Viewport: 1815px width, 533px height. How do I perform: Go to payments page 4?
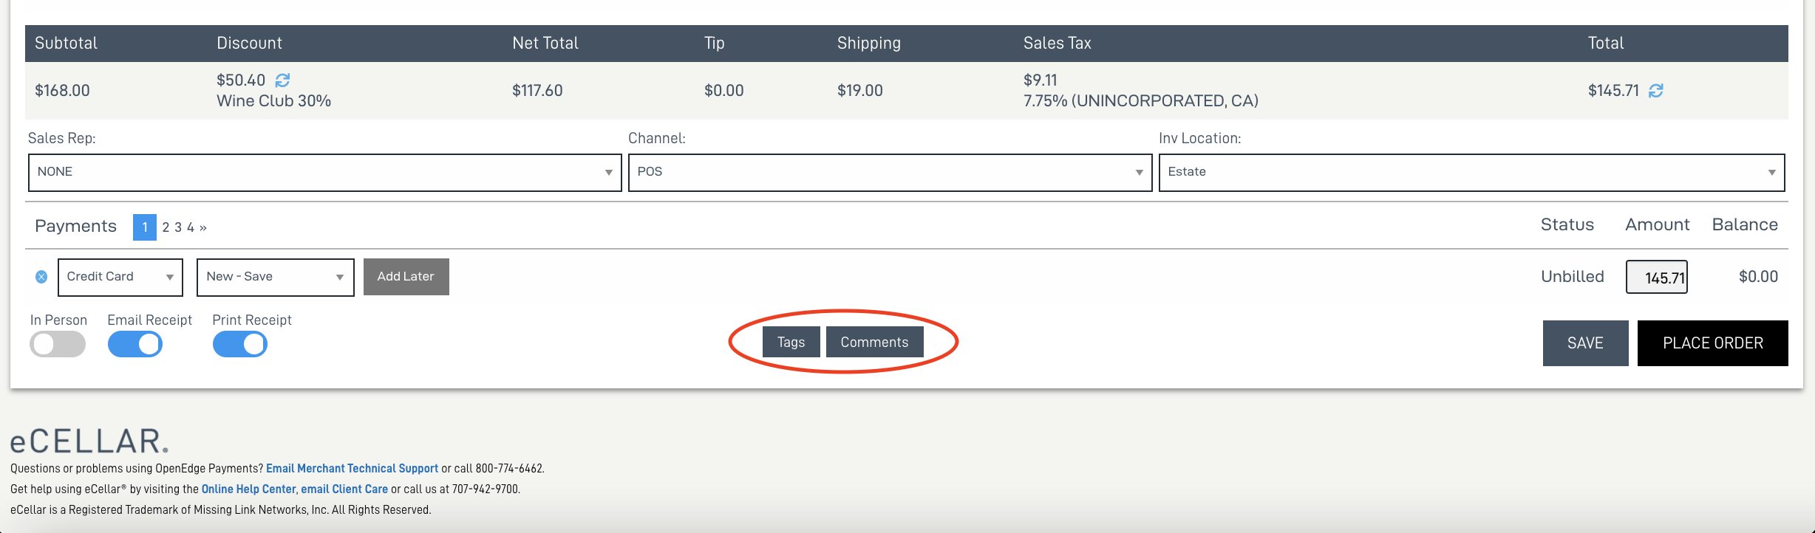tap(191, 227)
